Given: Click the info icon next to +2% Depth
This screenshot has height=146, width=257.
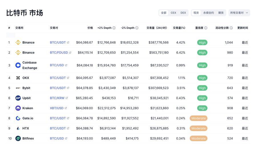Looking at the screenshot, I should pyautogui.click(x=114, y=28).
